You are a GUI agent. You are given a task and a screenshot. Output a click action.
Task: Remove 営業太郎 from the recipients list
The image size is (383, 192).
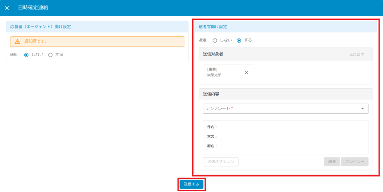246,73
